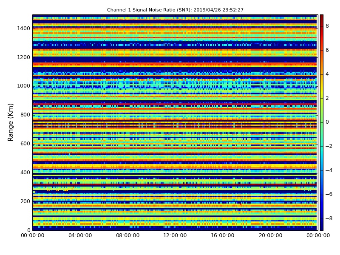The width and height of the screenshot is (340, 255).
Task: Click the colorbar value −8 label
Action: [329, 218]
